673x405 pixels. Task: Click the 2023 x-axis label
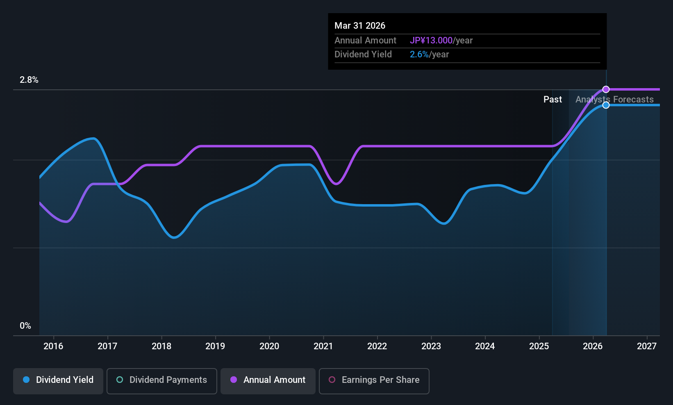431,346
